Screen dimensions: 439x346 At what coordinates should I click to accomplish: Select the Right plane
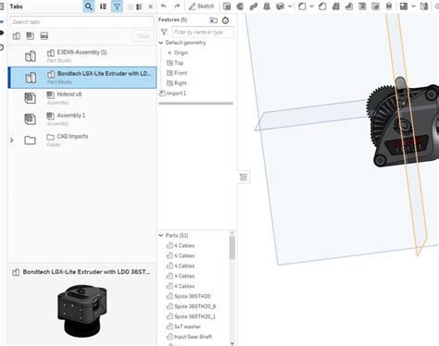[177, 83]
